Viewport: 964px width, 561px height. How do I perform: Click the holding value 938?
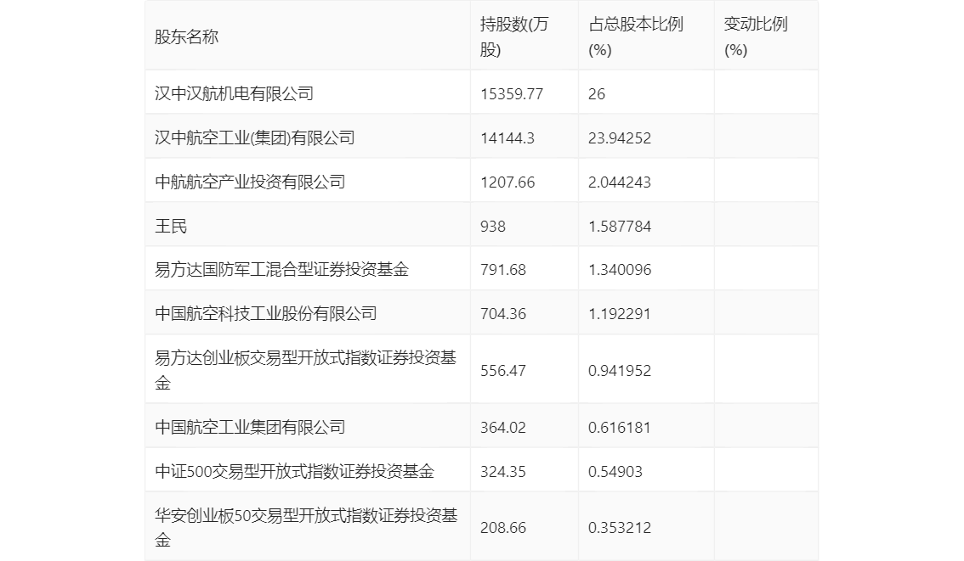pos(493,227)
